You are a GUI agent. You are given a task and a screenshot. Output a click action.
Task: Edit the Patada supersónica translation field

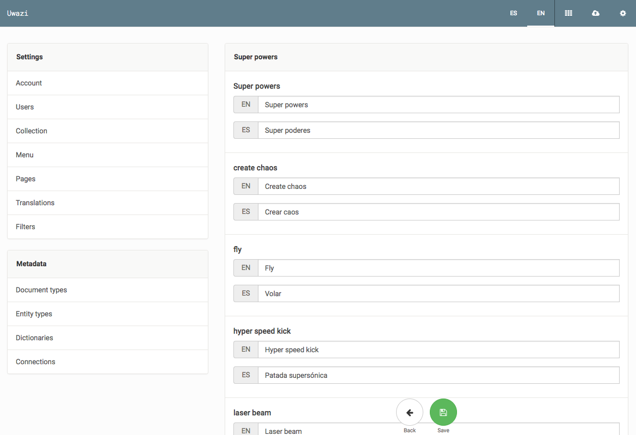438,375
